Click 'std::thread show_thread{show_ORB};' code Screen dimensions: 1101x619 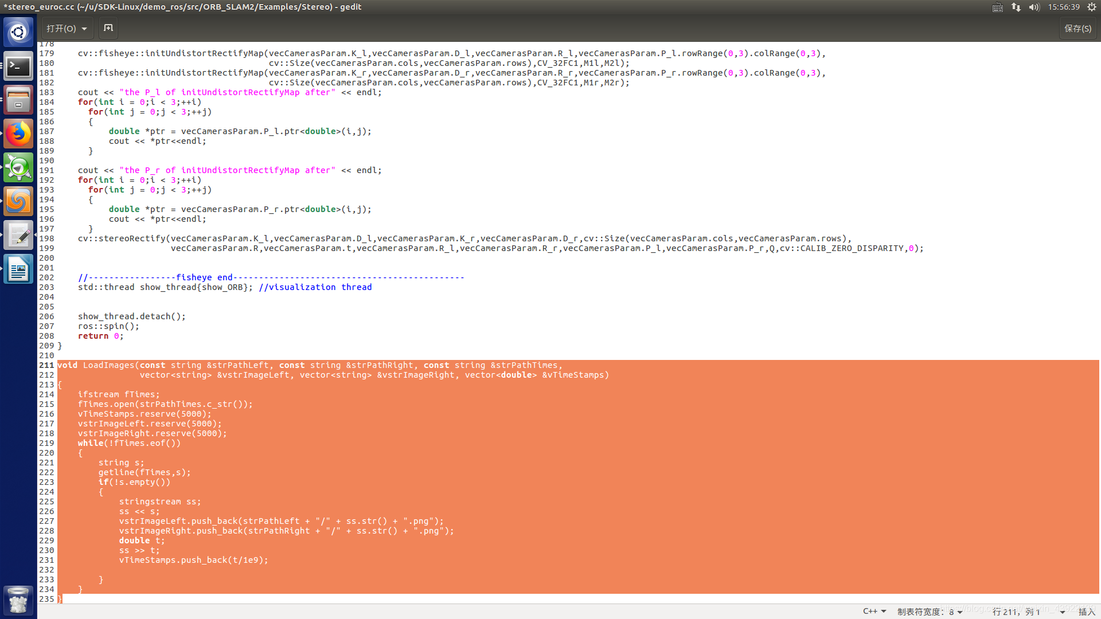(165, 287)
